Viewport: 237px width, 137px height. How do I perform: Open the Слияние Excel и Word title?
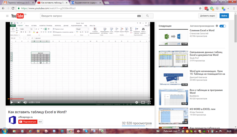coord(202,30)
